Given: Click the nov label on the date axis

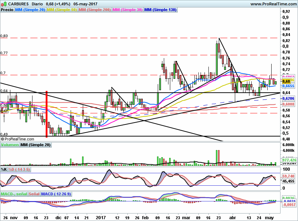Looking at the screenshot, I should [x=14, y=217].
